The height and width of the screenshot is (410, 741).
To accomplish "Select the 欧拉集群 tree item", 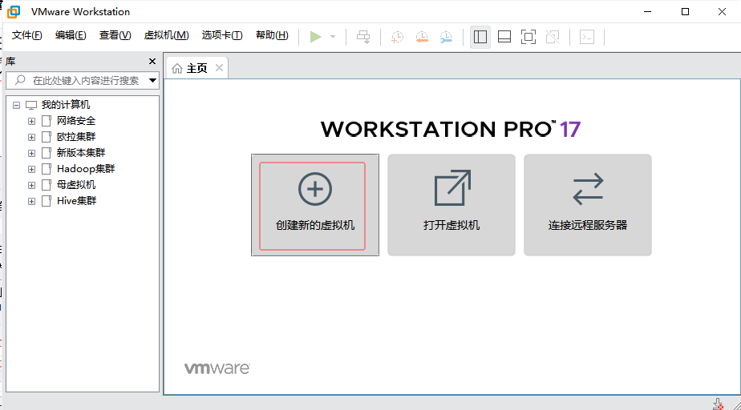I will tap(76, 137).
